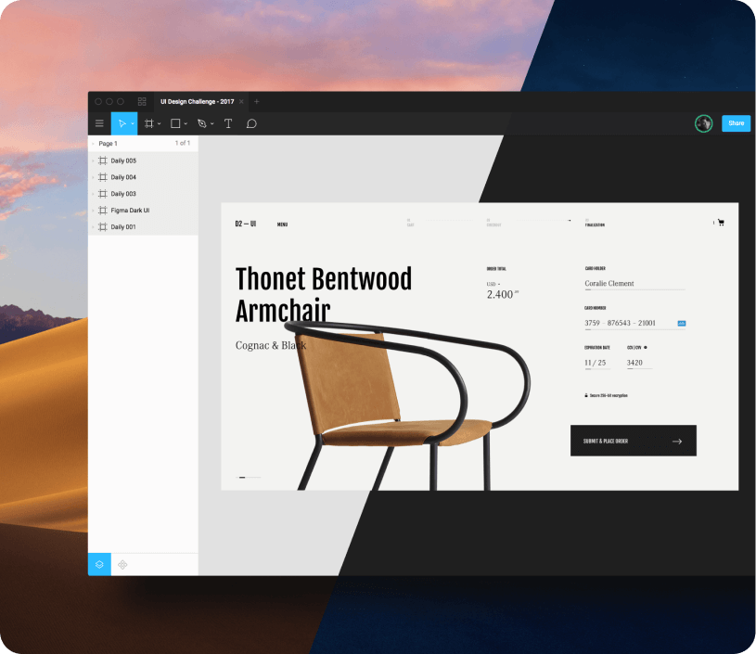Click Submit & Place Order button
This screenshot has width=756, height=654.
633,441
